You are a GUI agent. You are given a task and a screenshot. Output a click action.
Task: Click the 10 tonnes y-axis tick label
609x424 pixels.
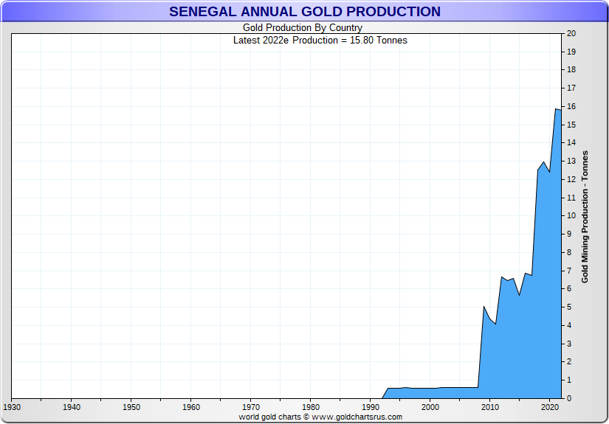pos(571,216)
